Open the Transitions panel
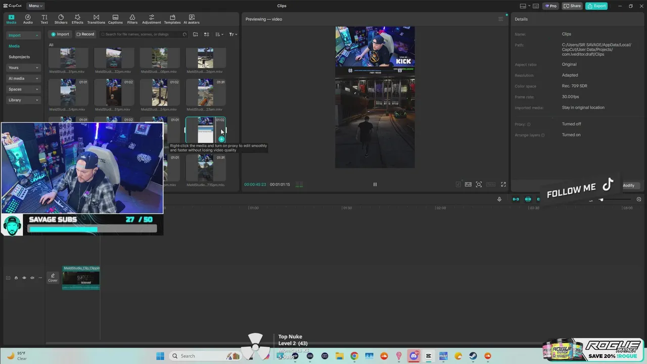 96,19
